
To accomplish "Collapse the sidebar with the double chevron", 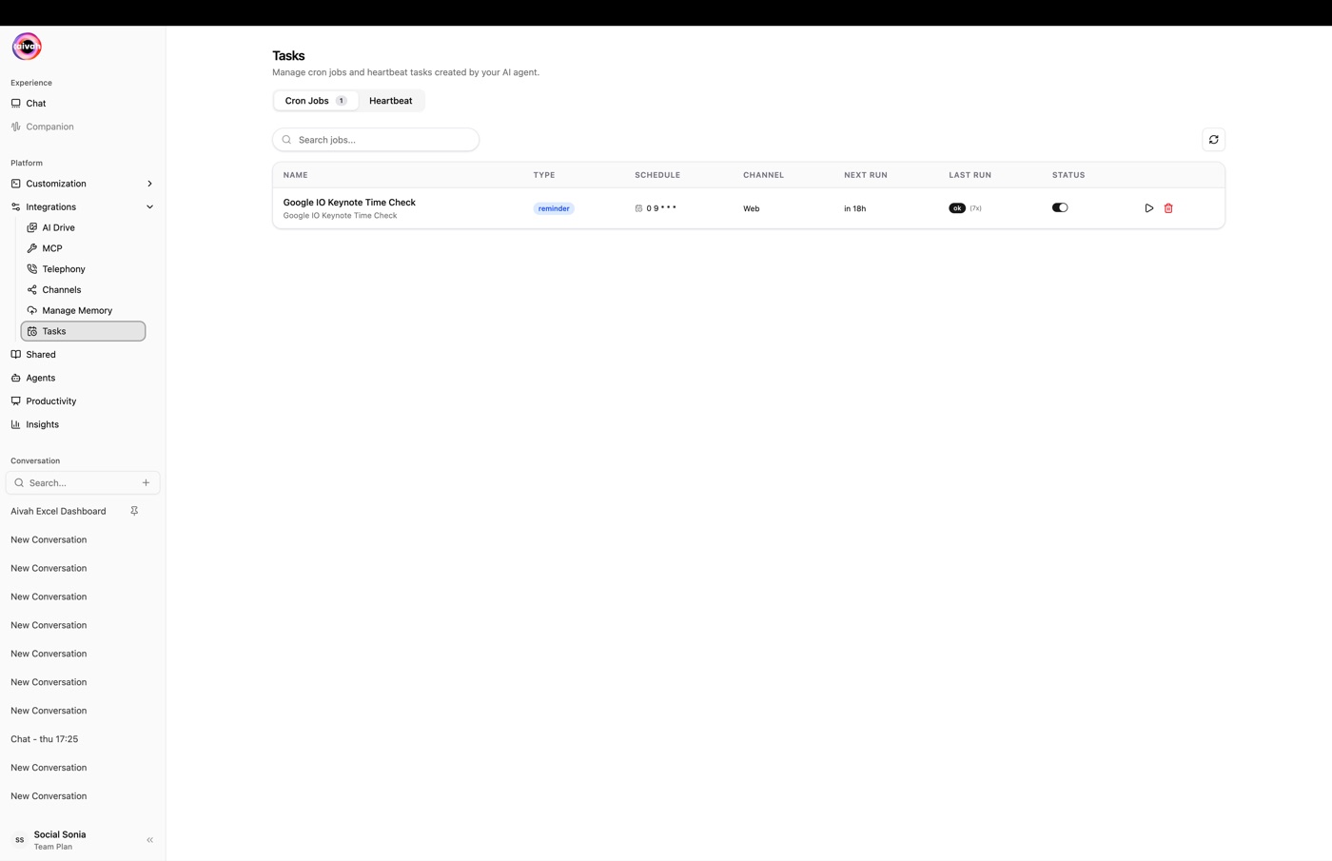I will (x=149, y=840).
